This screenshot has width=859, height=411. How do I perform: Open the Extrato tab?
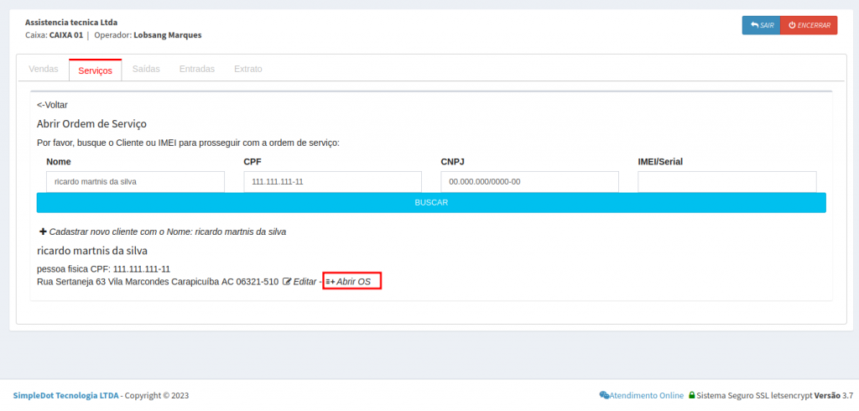pyautogui.click(x=247, y=70)
